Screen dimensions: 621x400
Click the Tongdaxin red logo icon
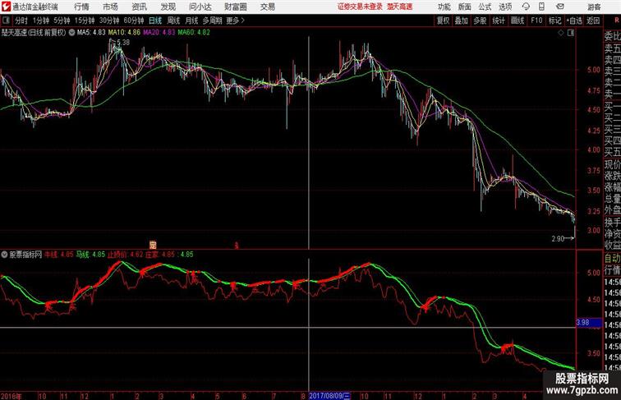pos(6,7)
